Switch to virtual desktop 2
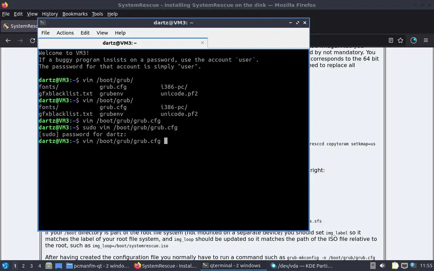Image resolution: width=434 pixels, height=271 pixels. (x=23, y=266)
